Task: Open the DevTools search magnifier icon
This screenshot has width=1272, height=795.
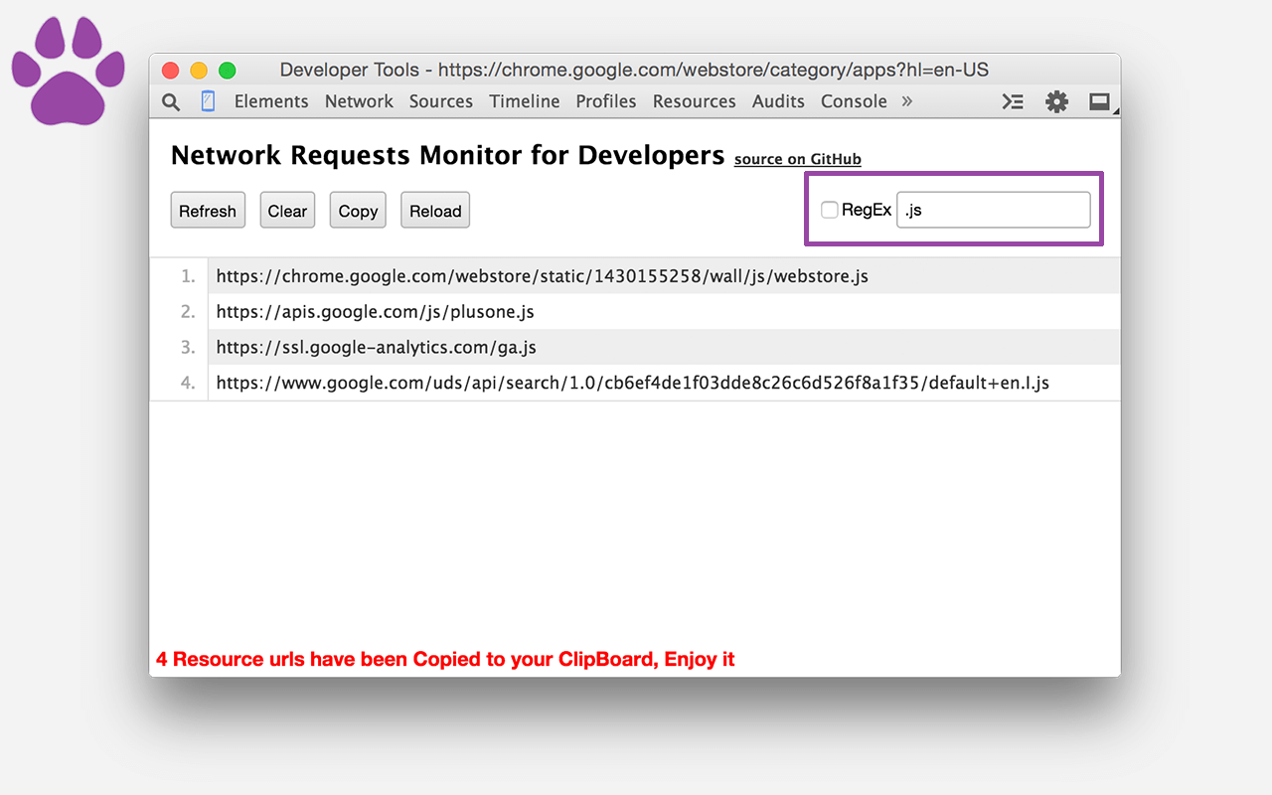Action: (x=171, y=101)
